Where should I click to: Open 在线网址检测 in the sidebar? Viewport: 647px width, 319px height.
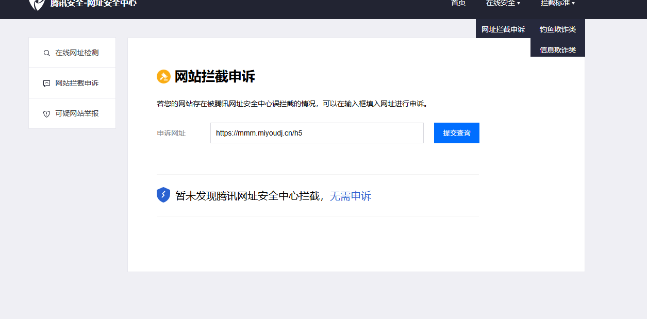pyautogui.click(x=72, y=53)
